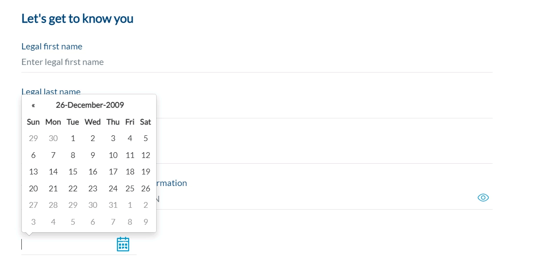Go to previous month with double-arrow
The image size is (534, 267).
point(33,105)
